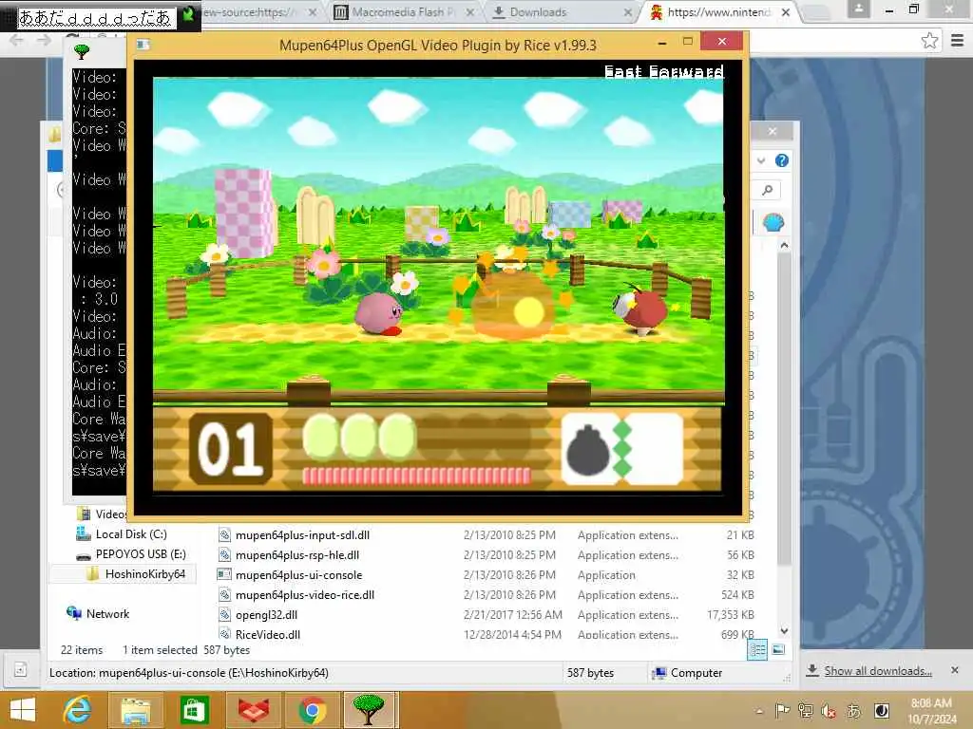Viewport: 973px width, 729px height.
Task: Open File Explorer taskbar icon
Action: [x=135, y=710]
